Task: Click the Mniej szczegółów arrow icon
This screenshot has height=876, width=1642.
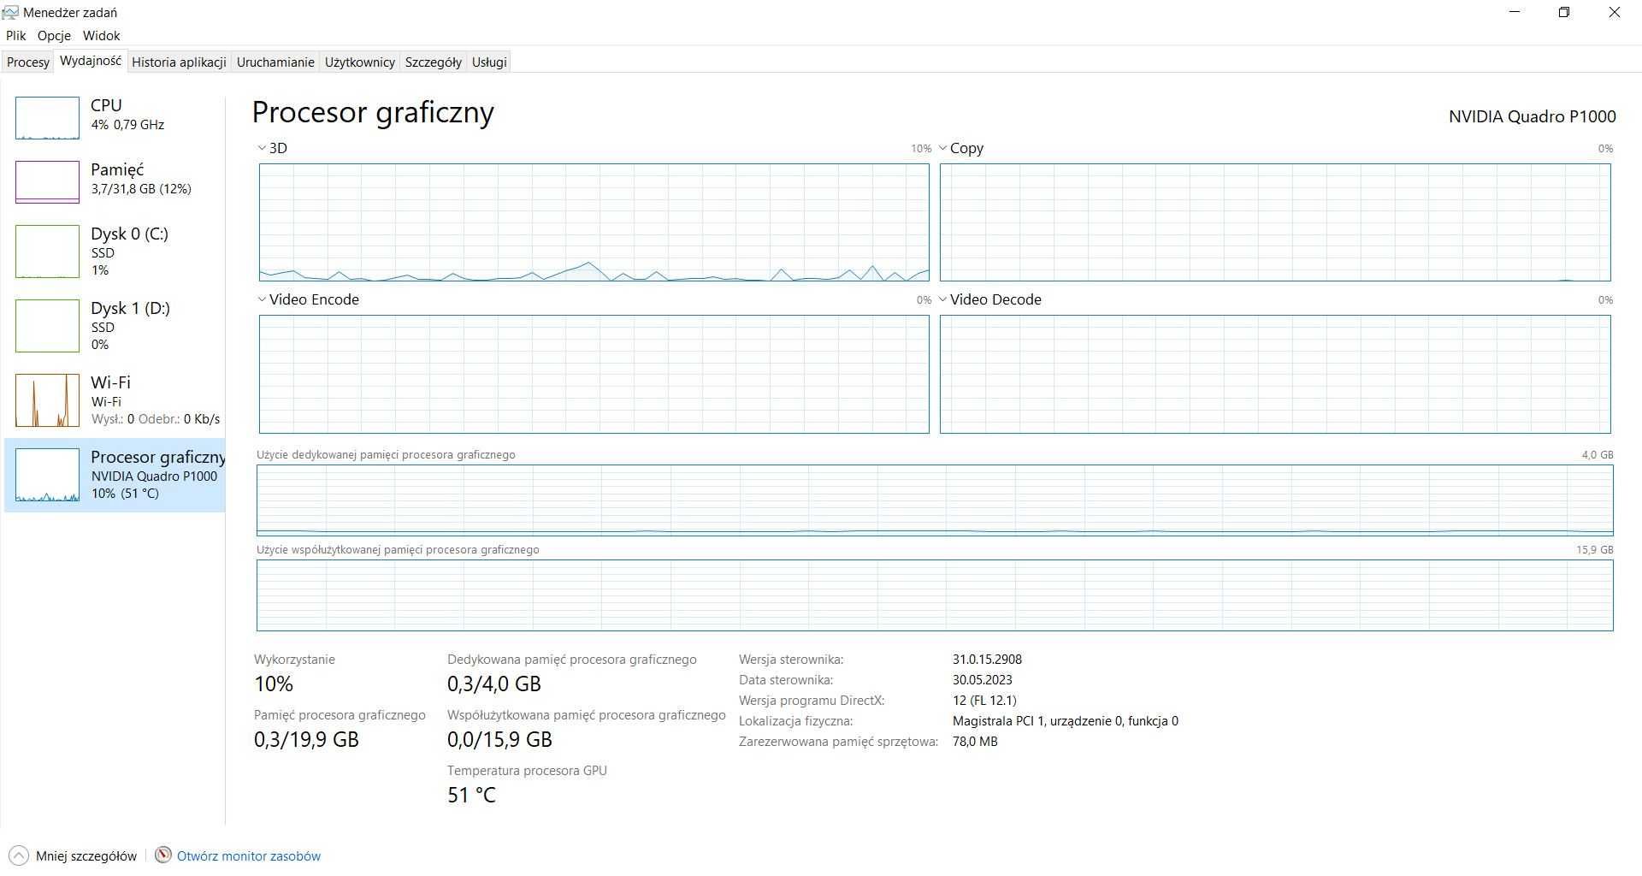Action: click(x=18, y=855)
